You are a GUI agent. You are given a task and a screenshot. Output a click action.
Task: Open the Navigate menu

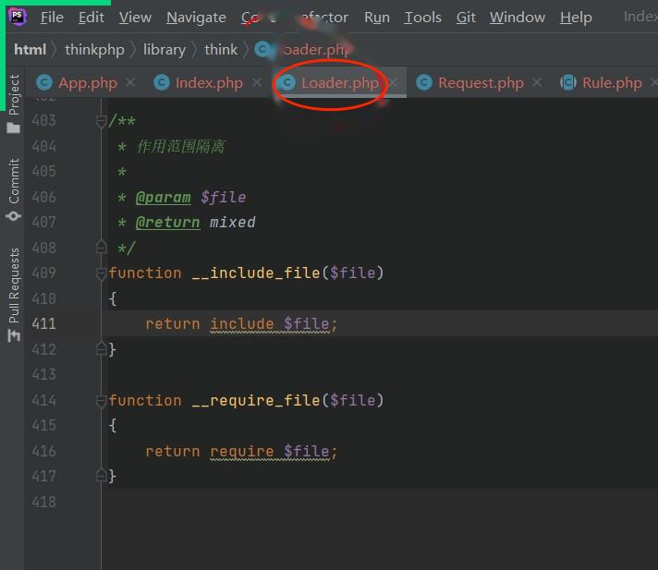[x=196, y=18]
